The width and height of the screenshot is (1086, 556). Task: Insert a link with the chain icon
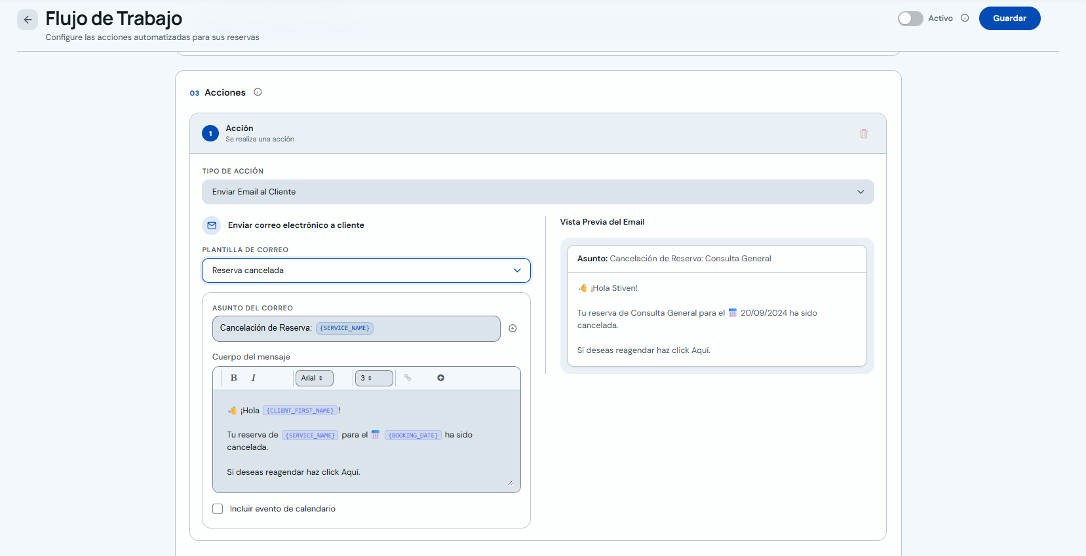point(408,378)
